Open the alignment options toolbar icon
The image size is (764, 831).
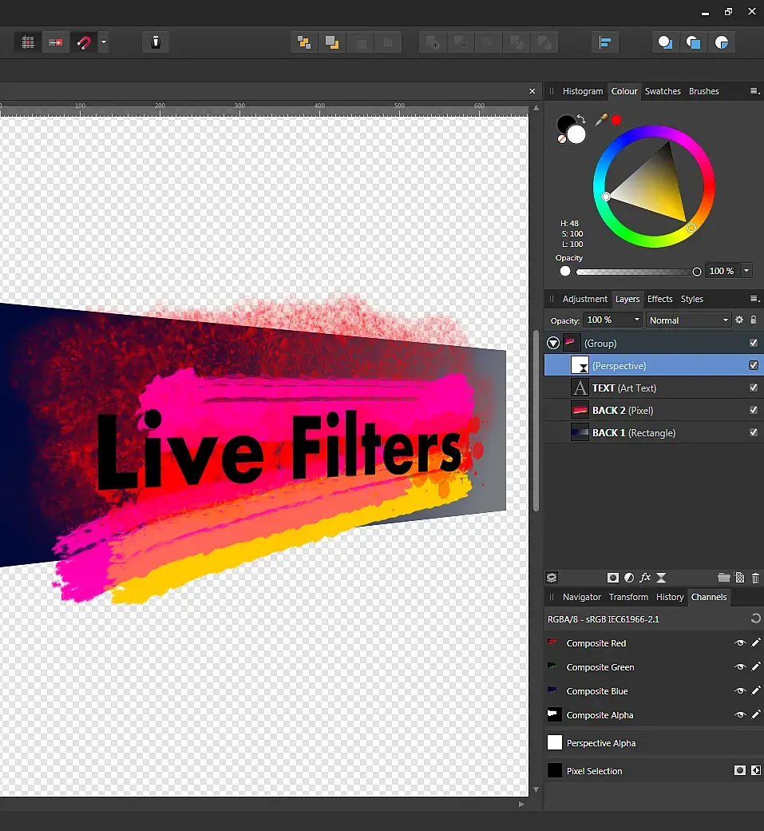(605, 42)
